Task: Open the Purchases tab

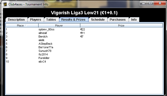Action: [118, 20]
